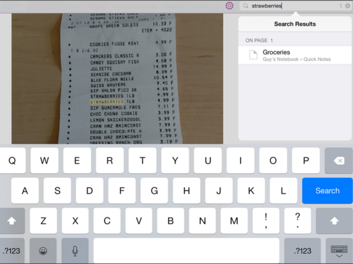Hide the on-screen keyboard
Image resolution: width=353 pixels, height=264 pixels.
[x=339, y=251]
